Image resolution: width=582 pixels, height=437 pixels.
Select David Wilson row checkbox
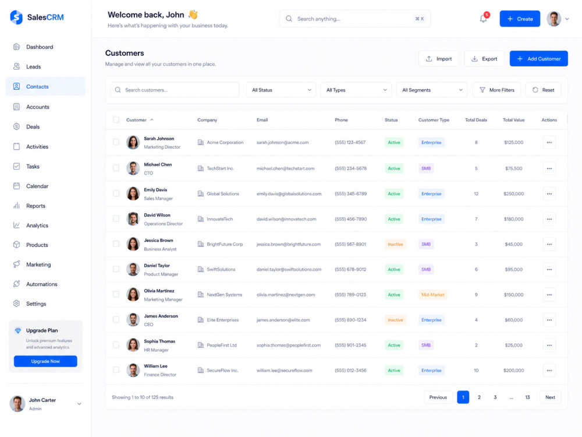tap(116, 218)
